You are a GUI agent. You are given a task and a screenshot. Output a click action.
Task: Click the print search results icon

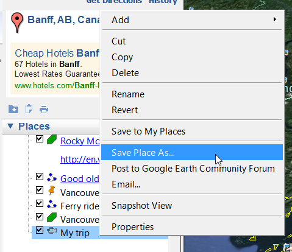[x=44, y=110]
